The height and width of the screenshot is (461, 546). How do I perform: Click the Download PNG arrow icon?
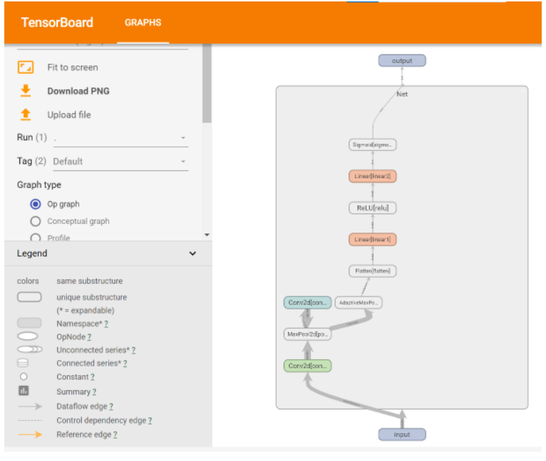point(25,90)
